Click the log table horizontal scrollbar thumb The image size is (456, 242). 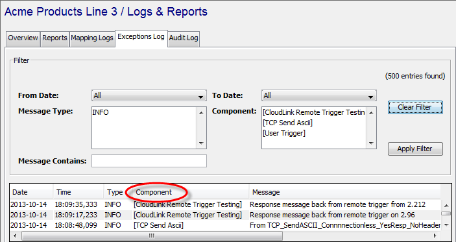coord(152,236)
